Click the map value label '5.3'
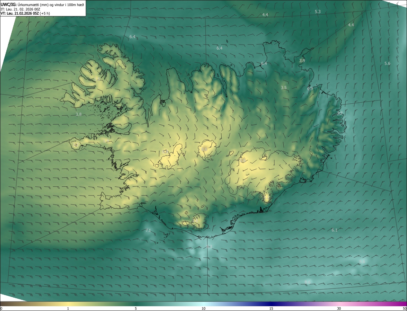This screenshot has width=407, height=311. pos(318,11)
